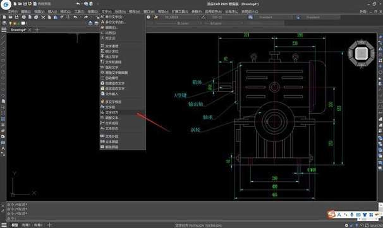Switch to the 模型 model tab
The width and height of the screenshot is (383, 228).
15,225
